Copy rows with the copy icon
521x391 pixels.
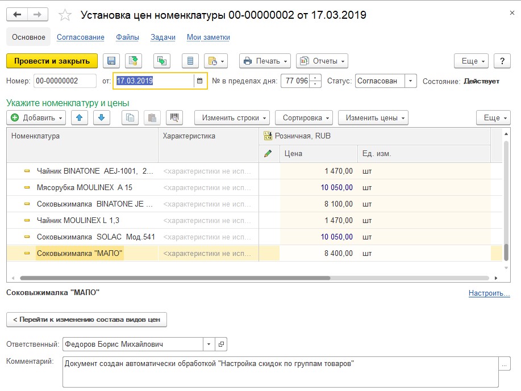click(130, 118)
